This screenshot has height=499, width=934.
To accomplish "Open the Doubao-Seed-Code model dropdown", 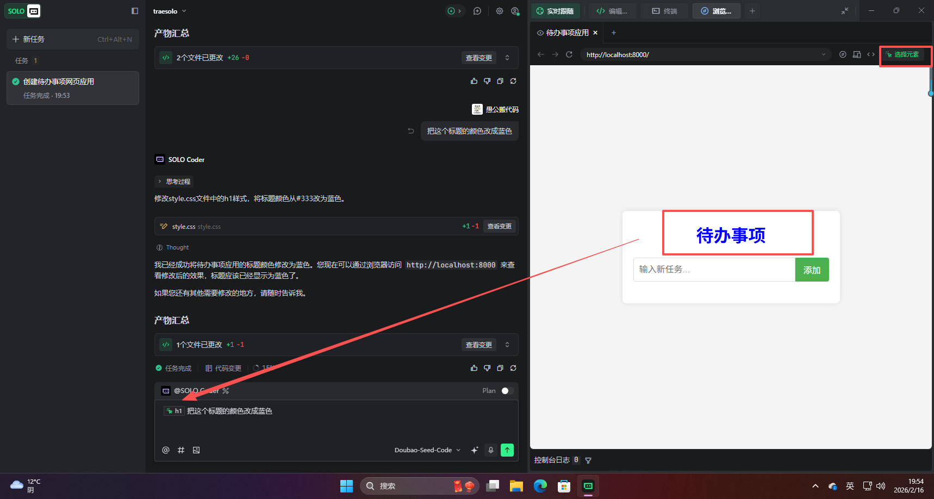I will [x=427, y=450].
